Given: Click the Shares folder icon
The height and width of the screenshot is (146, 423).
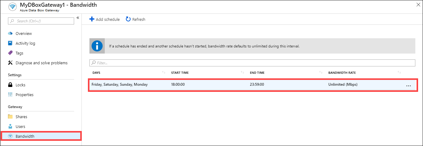Looking at the screenshot, I should (10, 117).
